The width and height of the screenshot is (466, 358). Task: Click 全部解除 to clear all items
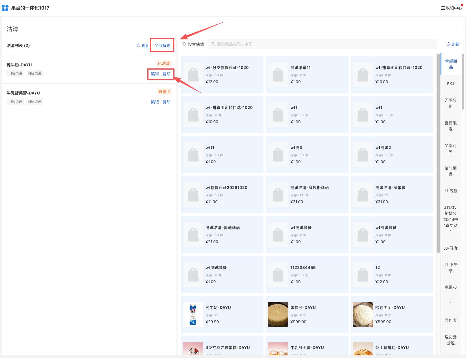(162, 46)
